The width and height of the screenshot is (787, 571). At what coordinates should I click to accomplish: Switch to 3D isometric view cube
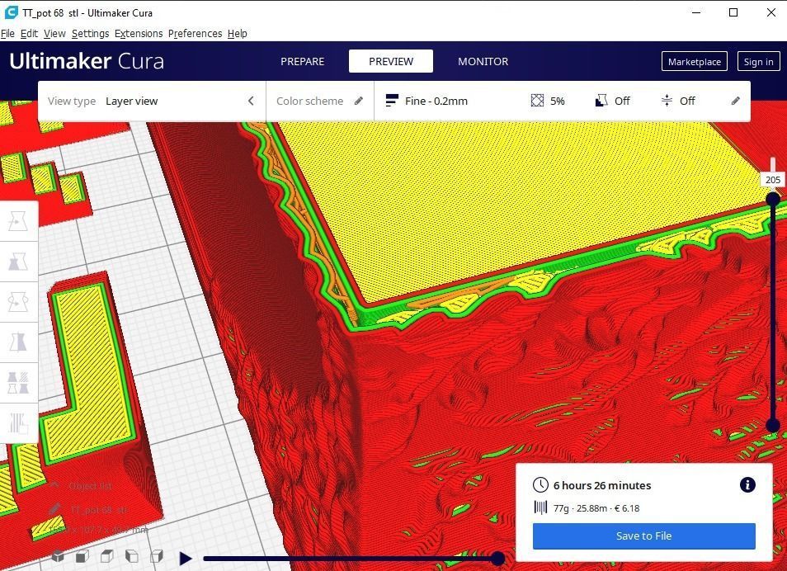pos(59,556)
